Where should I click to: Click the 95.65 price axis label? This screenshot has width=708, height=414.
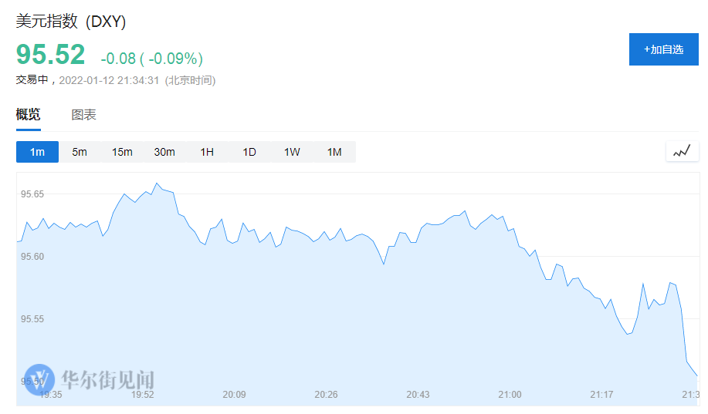[x=32, y=194]
